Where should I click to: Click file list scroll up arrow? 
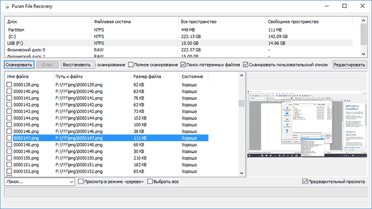[241, 75]
